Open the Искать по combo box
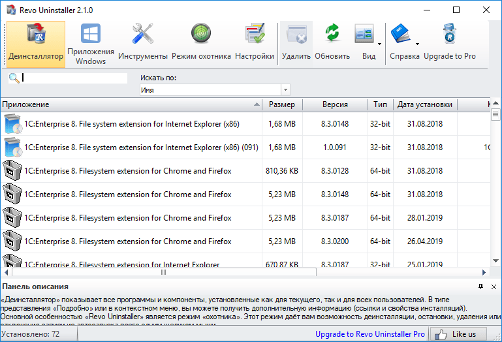Viewport: 502px width, 342px height. pos(215,90)
